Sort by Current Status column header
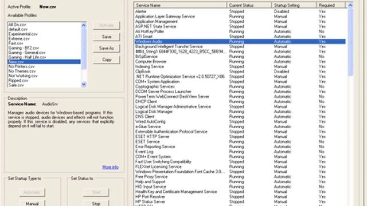Image resolution: width=367 pixels, height=206 pixels. point(249,5)
